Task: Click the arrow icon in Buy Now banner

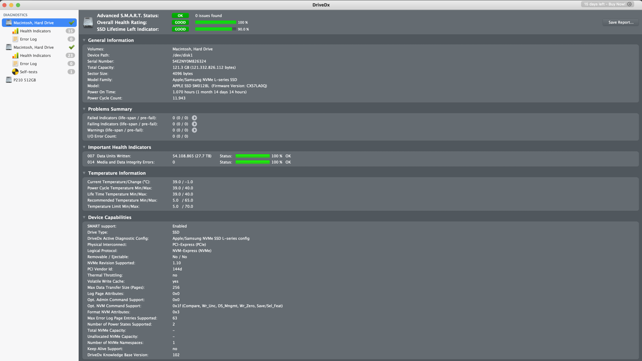Action: tap(629, 4)
